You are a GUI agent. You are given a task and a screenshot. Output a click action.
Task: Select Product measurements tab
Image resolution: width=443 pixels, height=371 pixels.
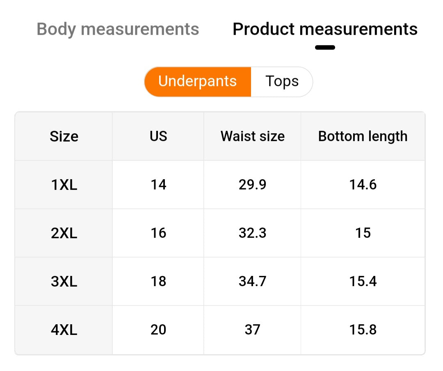pyautogui.click(x=325, y=30)
